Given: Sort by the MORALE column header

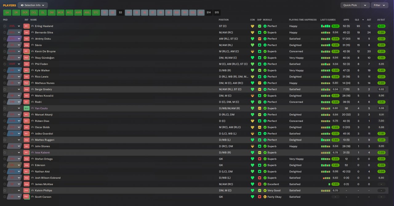Looking at the screenshot, I should pyautogui.click(x=267, y=20).
